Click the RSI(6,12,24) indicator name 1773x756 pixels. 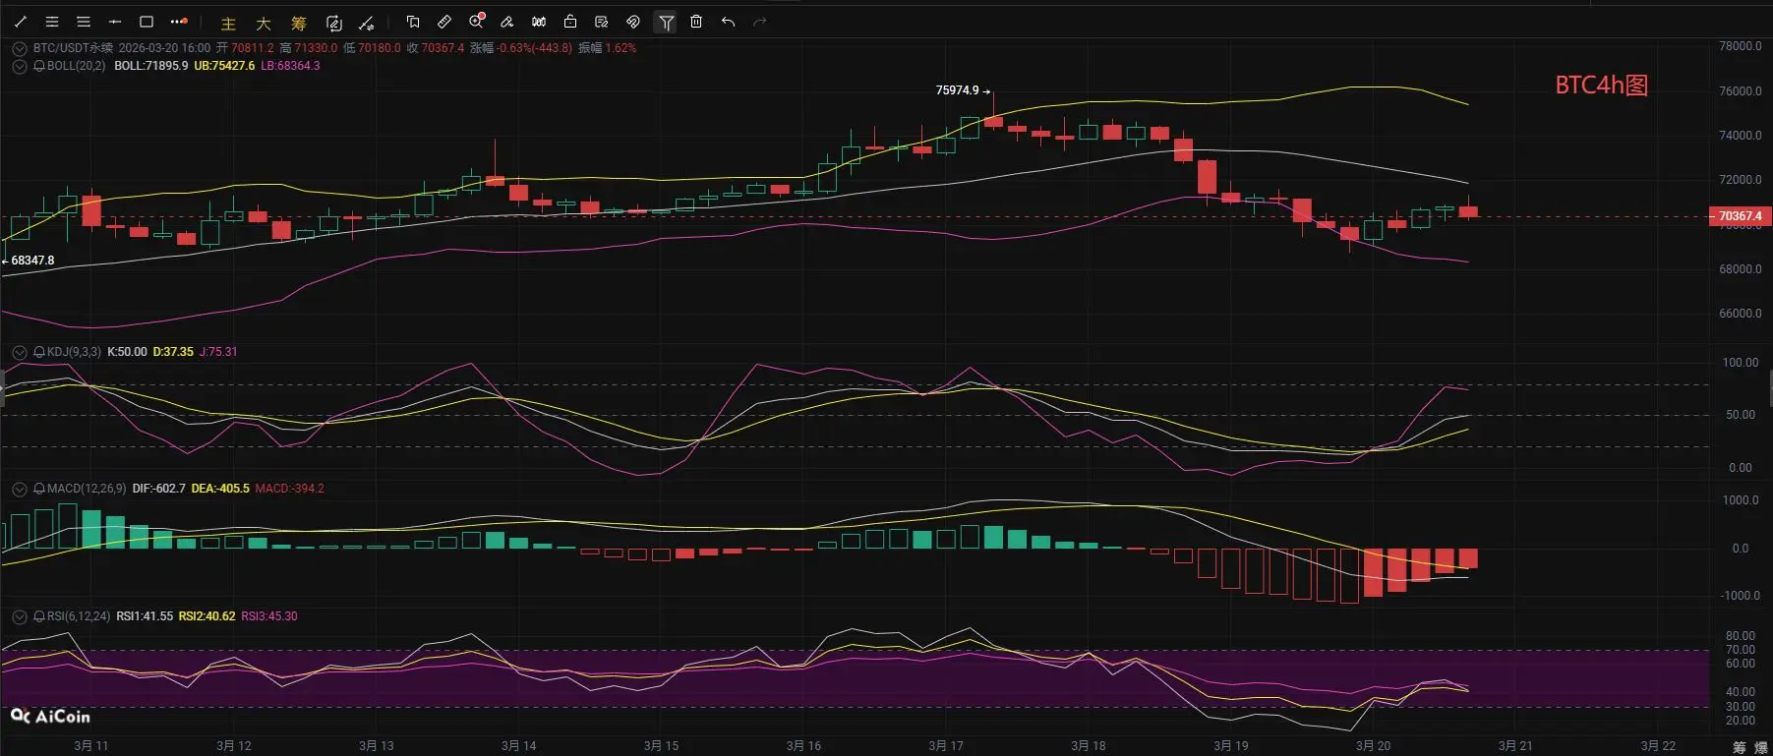point(79,616)
